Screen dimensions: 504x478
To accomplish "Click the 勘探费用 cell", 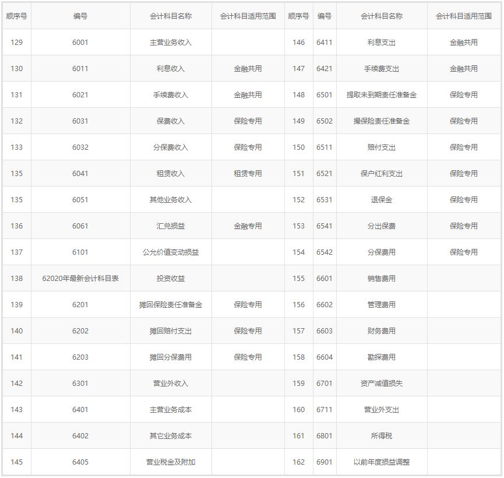I will [382, 357].
